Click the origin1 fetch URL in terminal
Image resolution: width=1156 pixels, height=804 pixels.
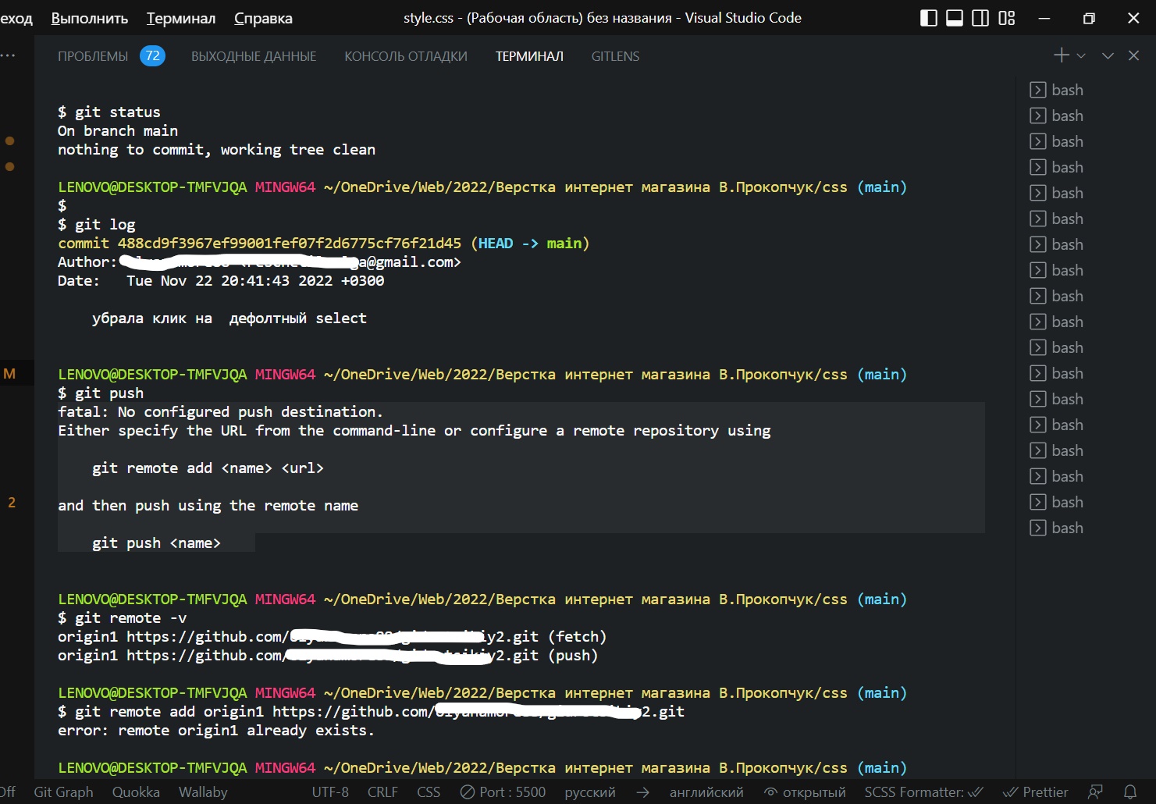[333, 637]
